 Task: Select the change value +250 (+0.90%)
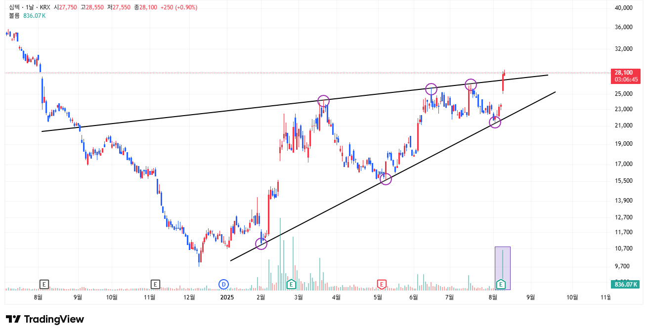pos(179,7)
